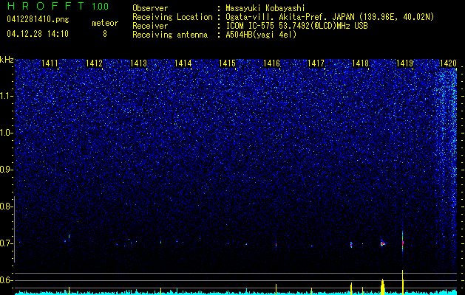The image size is (465, 295).
Task: Click the tallest yellow intensity spike near 1419
Action: click(403, 282)
